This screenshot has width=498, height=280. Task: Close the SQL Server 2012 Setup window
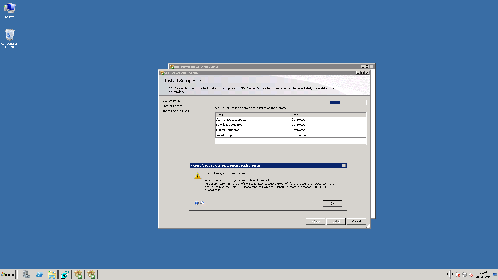(367, 73)
